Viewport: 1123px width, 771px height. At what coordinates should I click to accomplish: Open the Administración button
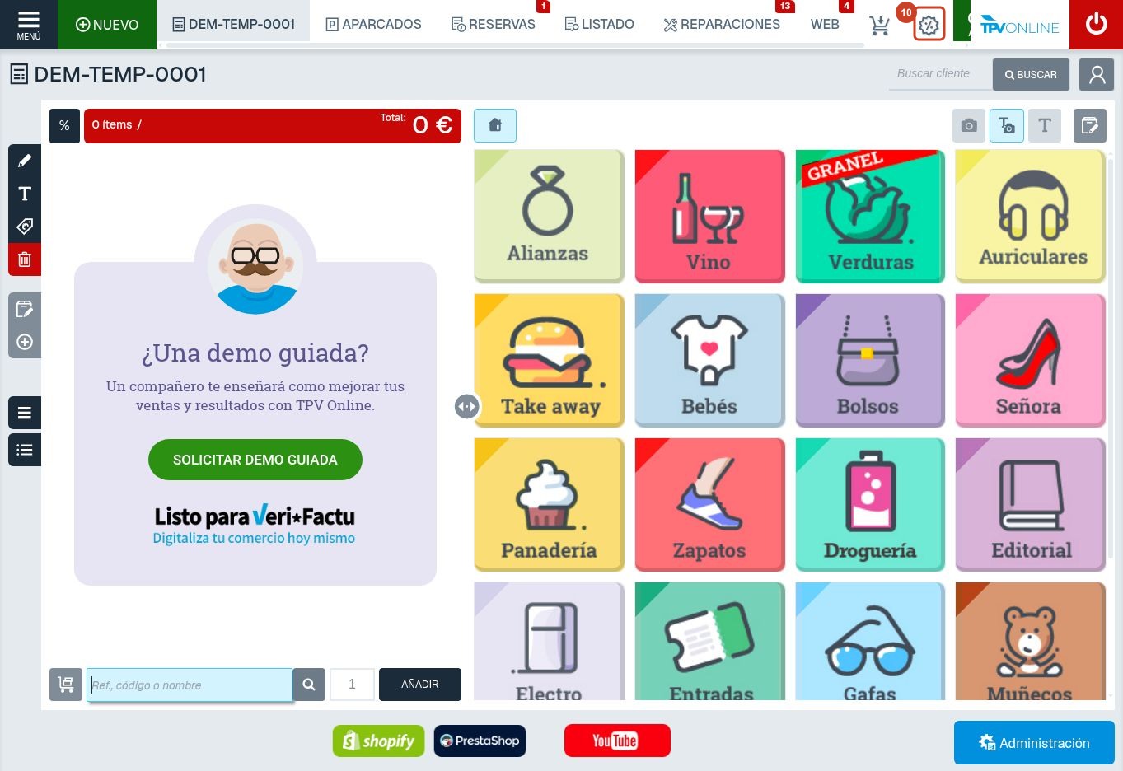[x=1034, y=743]
